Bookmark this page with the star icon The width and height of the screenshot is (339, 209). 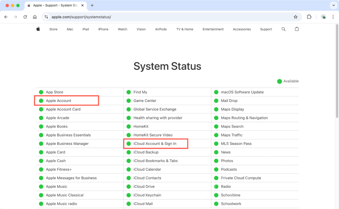[295, 17]
